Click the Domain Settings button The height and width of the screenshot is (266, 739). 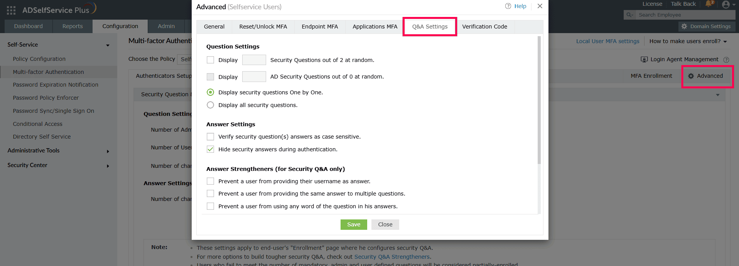pos(707,27)
